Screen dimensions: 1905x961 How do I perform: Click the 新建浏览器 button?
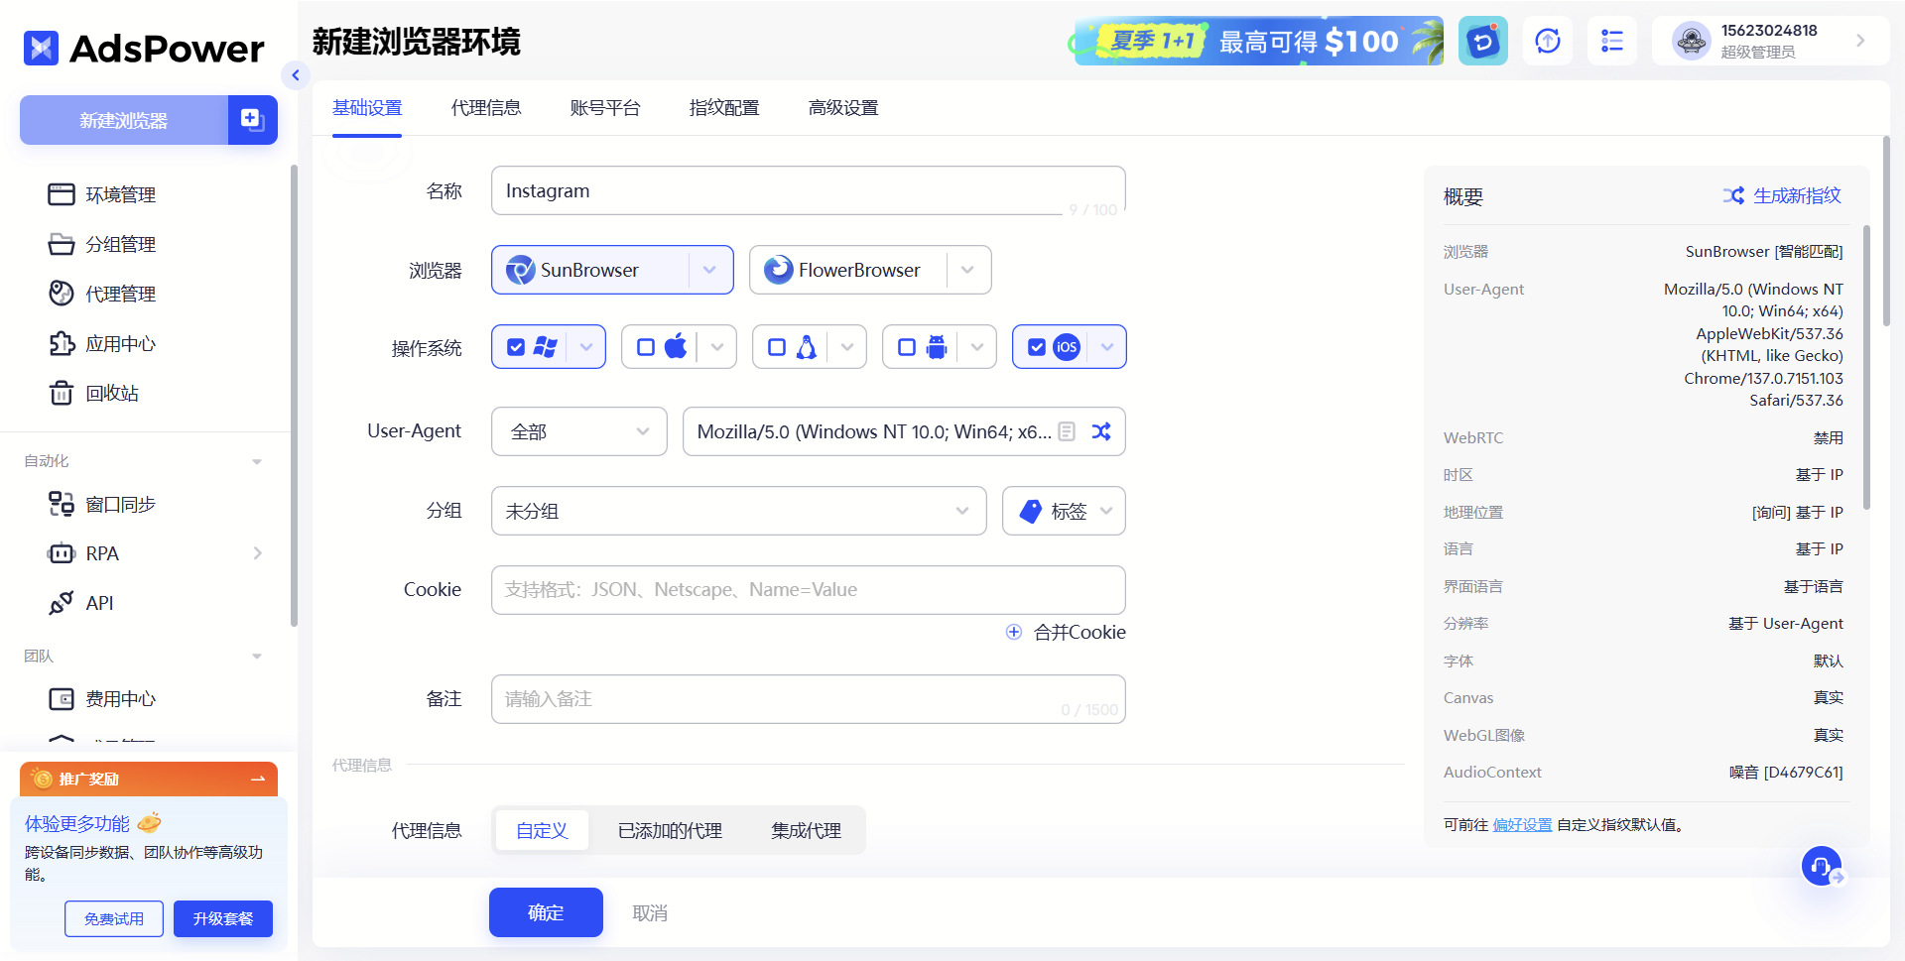coord(124,120)
